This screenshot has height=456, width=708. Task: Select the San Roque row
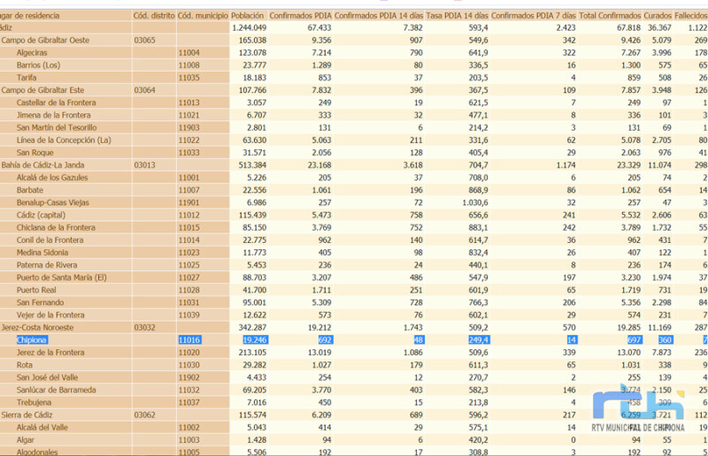[x=354, y=153]
